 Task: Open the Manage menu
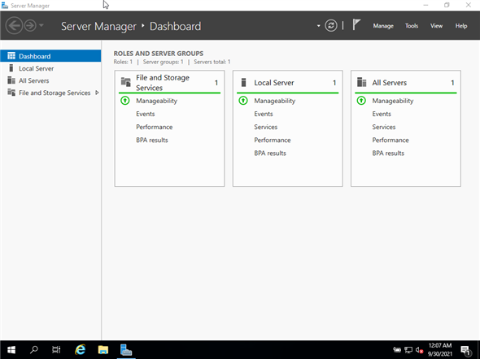click(383, 26)
